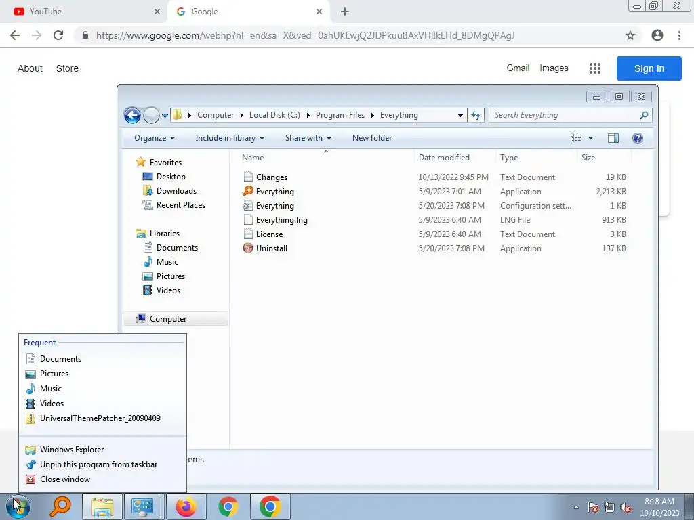The width and height of the screenshot is (694, 520).
Task: Open Firefox from the taskbar
Action: 186,506
